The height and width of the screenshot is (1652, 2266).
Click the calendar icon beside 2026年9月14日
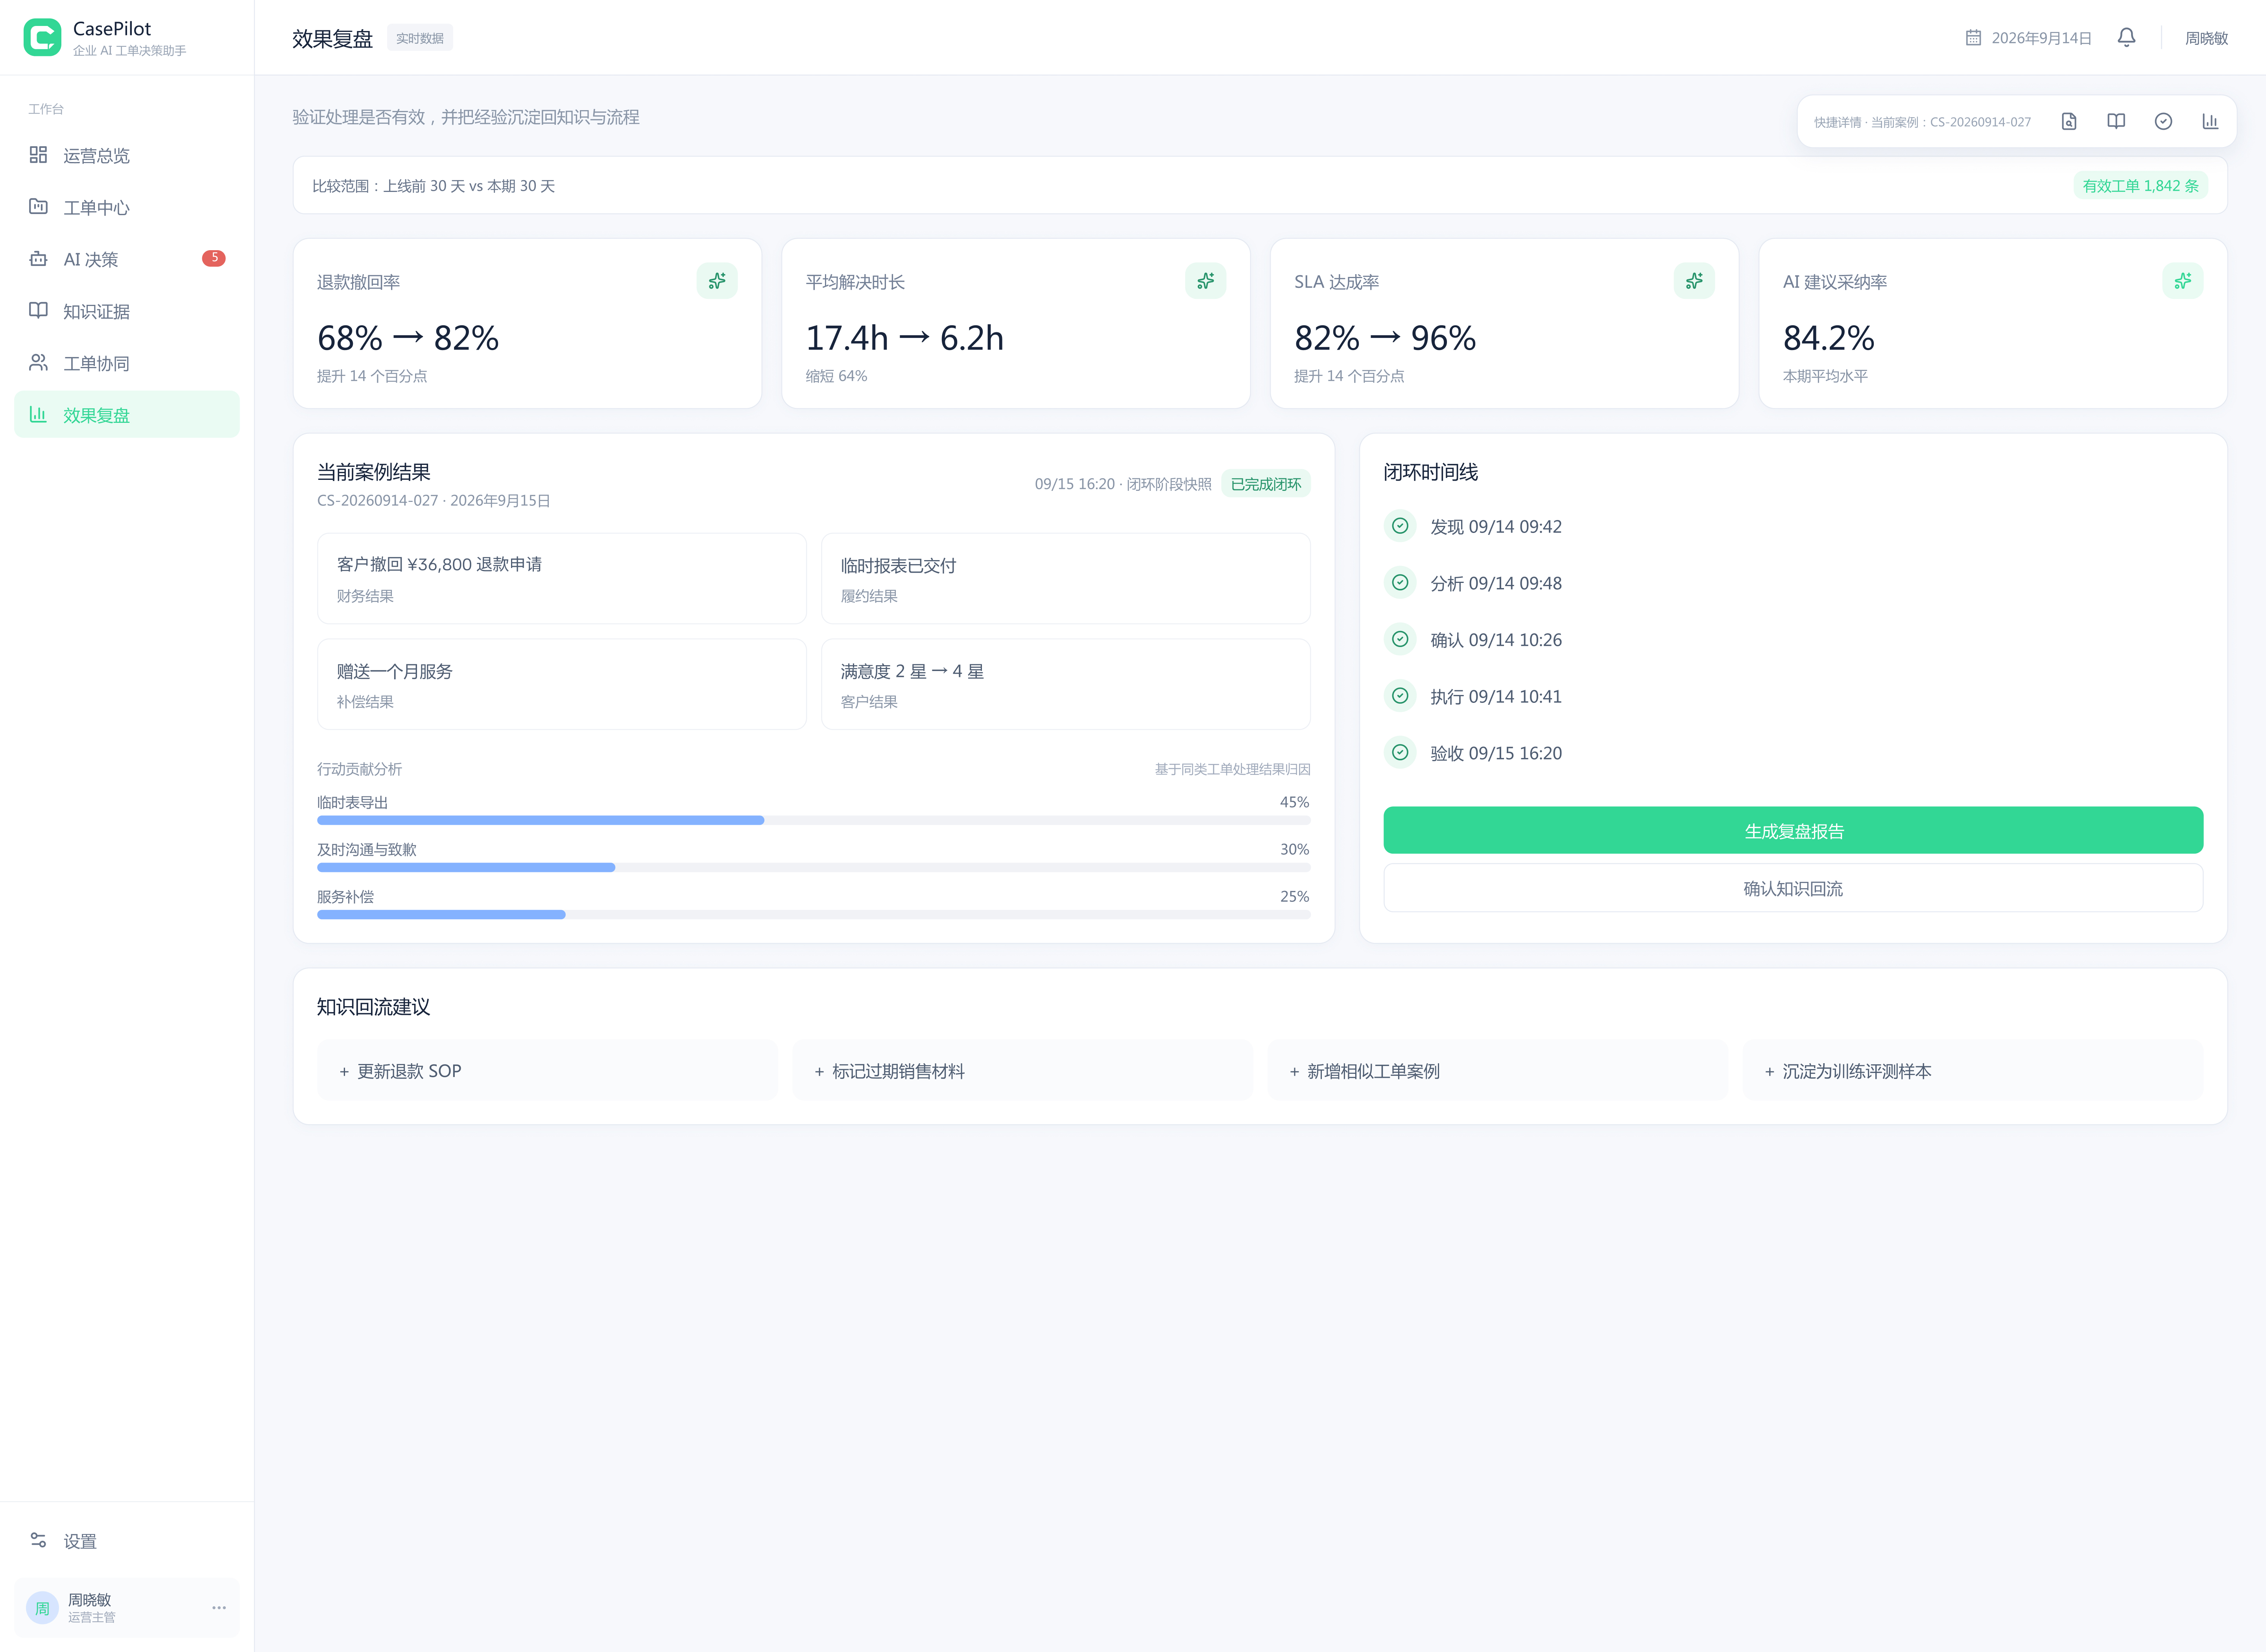pos(1973,38)
